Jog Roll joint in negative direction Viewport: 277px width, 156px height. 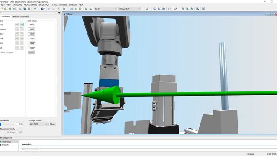tap(17, 48)
